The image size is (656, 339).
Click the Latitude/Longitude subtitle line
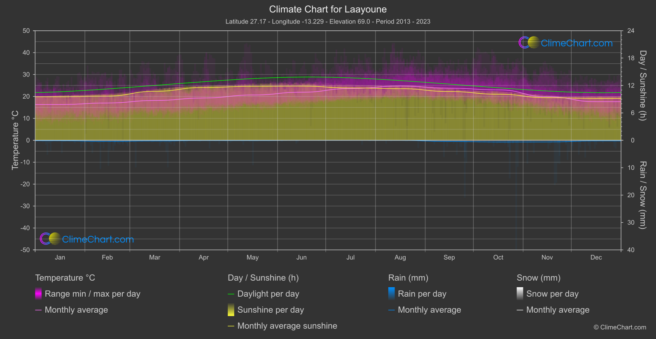(328, 21)
